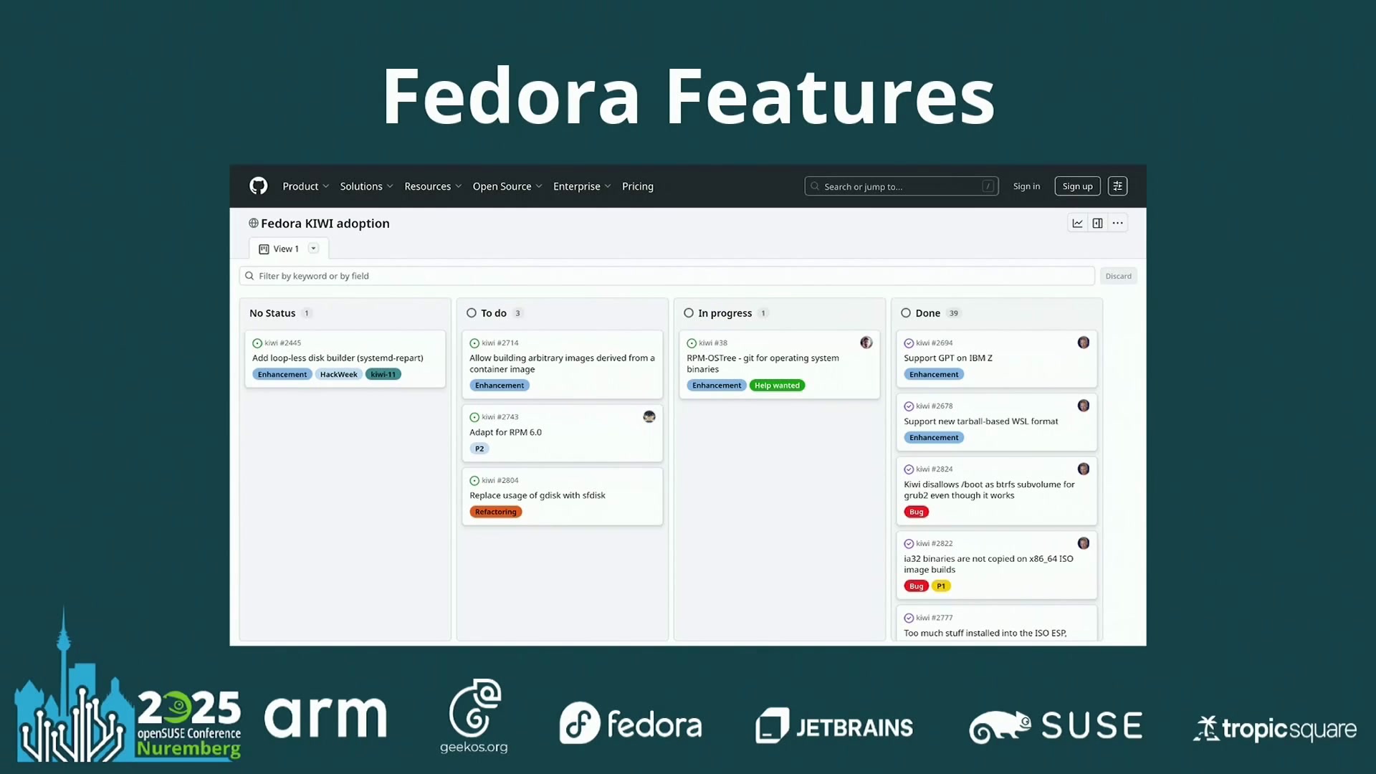
Task: Toggle the side panel layout icon
Action: (1097, 223)
